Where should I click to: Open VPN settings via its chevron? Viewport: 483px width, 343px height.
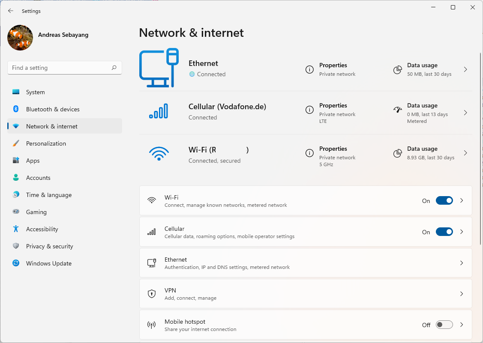click(462, 294)
